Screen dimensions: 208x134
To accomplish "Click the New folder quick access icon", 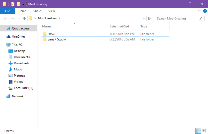I will (x=19, y=4).
